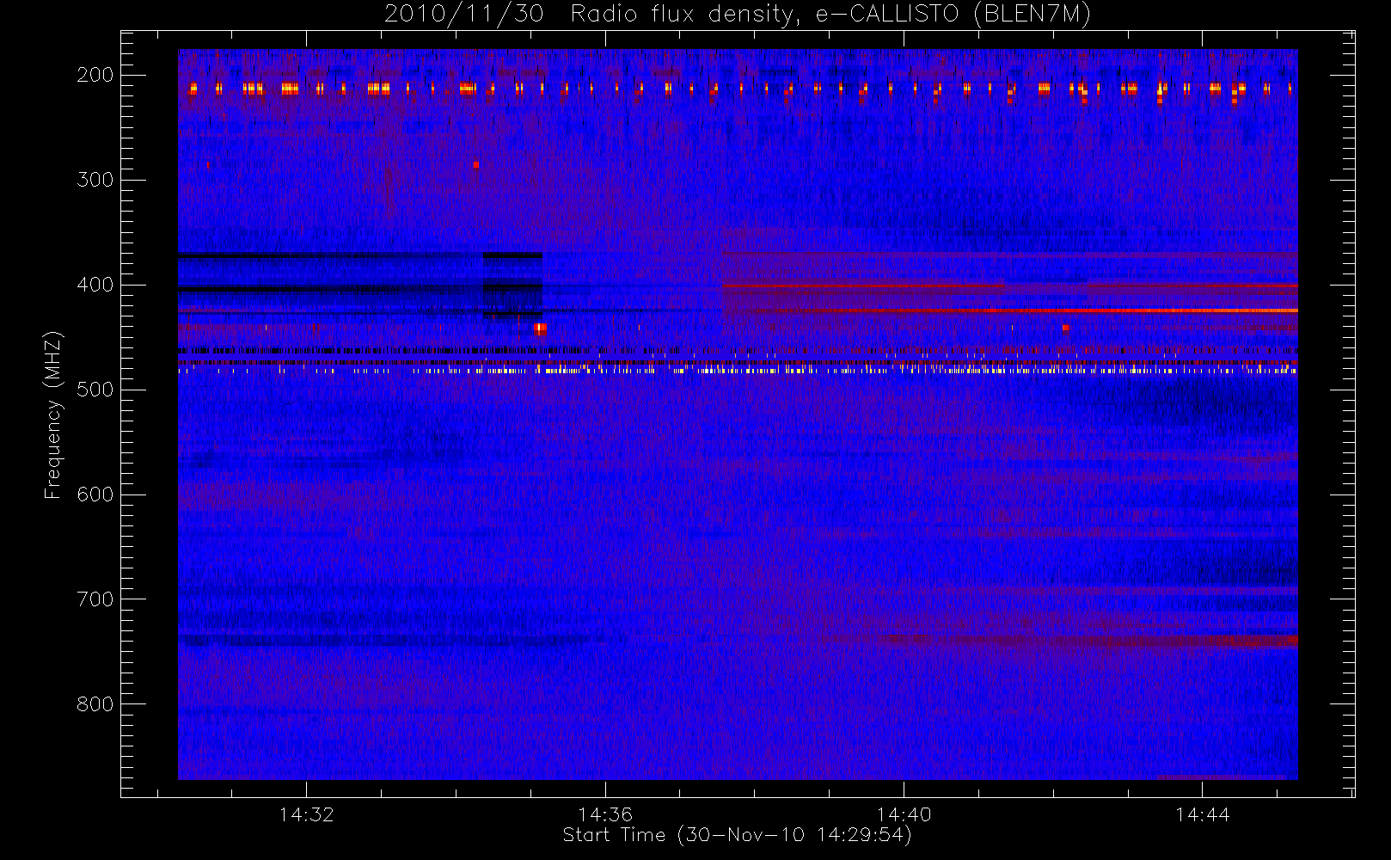
Task: Select the 800 frequency tick label
Action: [95, 704]
